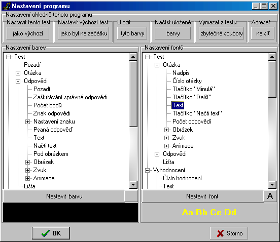Select 'Tlačítko "Minulá"' in font tree
280x242 pixels.
[x=194, y=89]
